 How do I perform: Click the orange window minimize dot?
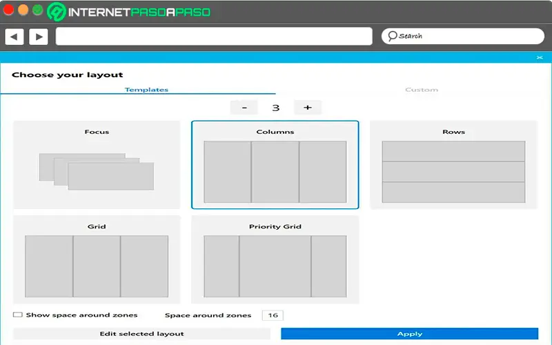(23, 10)
